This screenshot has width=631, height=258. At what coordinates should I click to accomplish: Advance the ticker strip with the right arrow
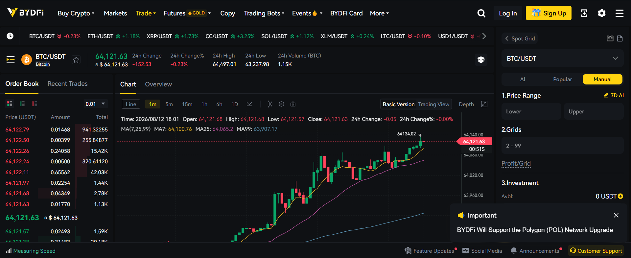tap(484, 36)
